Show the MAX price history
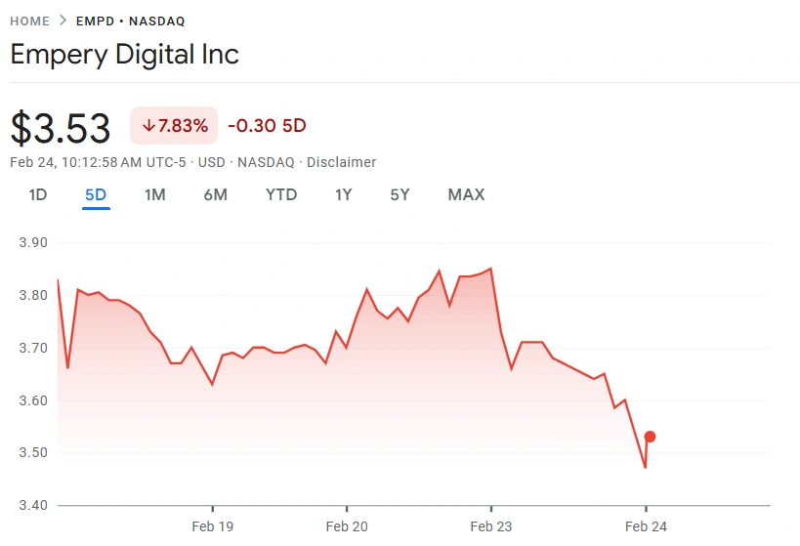The width and height of the screenshot is (800, 546). tap(466, 194)
